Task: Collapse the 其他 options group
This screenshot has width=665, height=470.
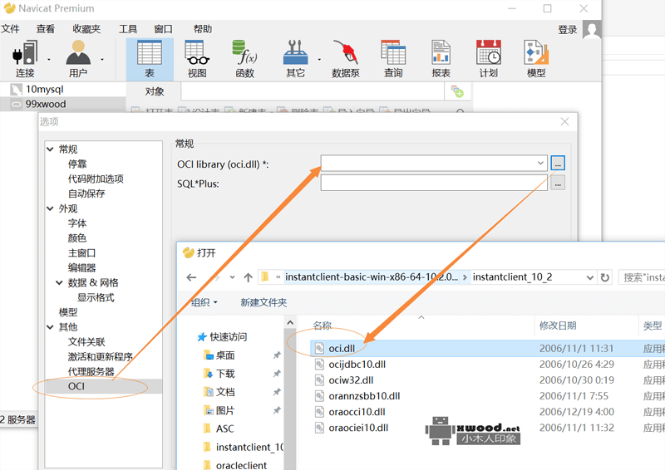Action: click(50, 327)
